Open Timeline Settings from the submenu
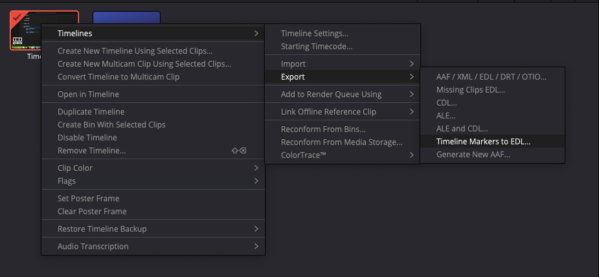The height and width of the screenshot is (277, 599). click(x=315, y=34)
